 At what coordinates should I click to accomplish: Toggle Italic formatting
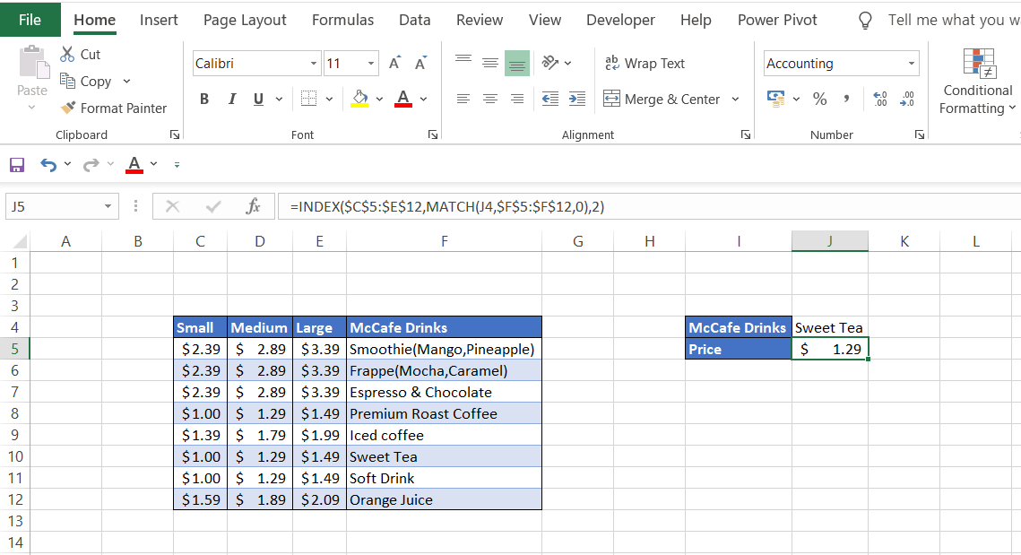pos(231,99)
